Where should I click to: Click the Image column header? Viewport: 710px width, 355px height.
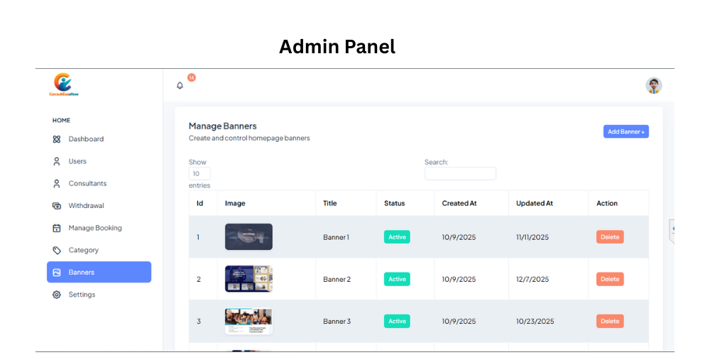click(267, 203)
